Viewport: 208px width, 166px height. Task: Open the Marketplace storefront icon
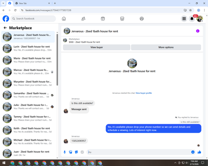[122, 19]
